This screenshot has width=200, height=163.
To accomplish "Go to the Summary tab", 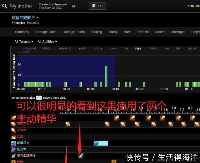I will point(22,32).
